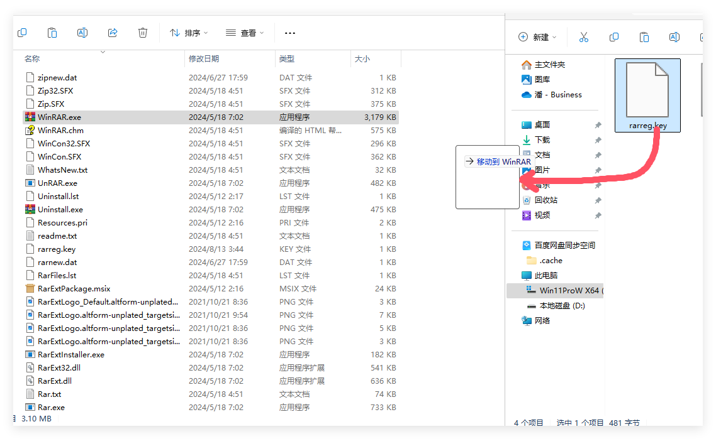716x439 pixels.
Task: Click the RarExtPackage.msix package icon
Action: coord(30,288)
